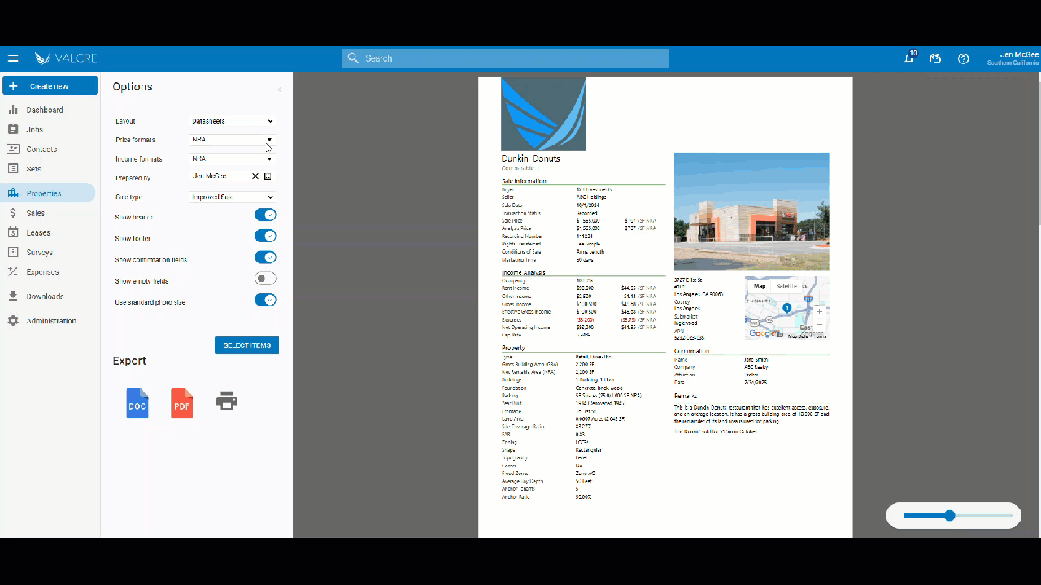Open the Sales section

tap(35, 213)
